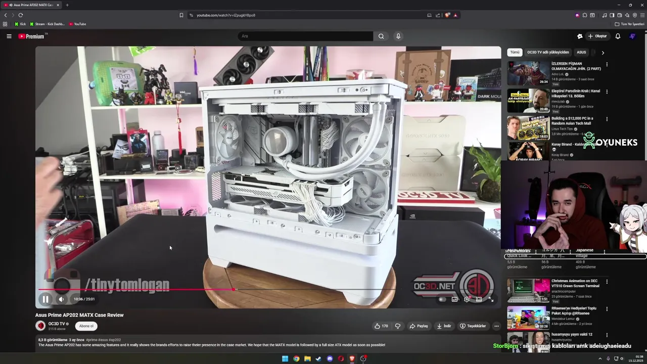Pause the video playback
Viewport: 647px width, 364px height.
click(45, 299)
